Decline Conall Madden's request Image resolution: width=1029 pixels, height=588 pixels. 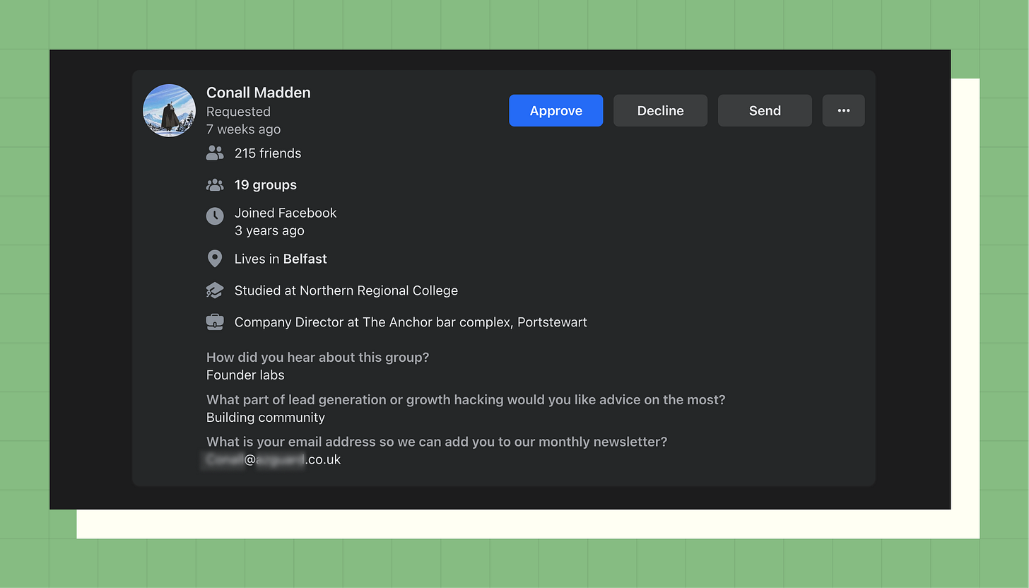[660, 110]
